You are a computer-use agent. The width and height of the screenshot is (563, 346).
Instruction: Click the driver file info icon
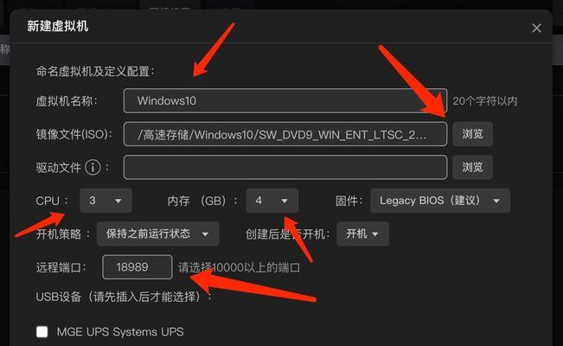pos(93,168)
